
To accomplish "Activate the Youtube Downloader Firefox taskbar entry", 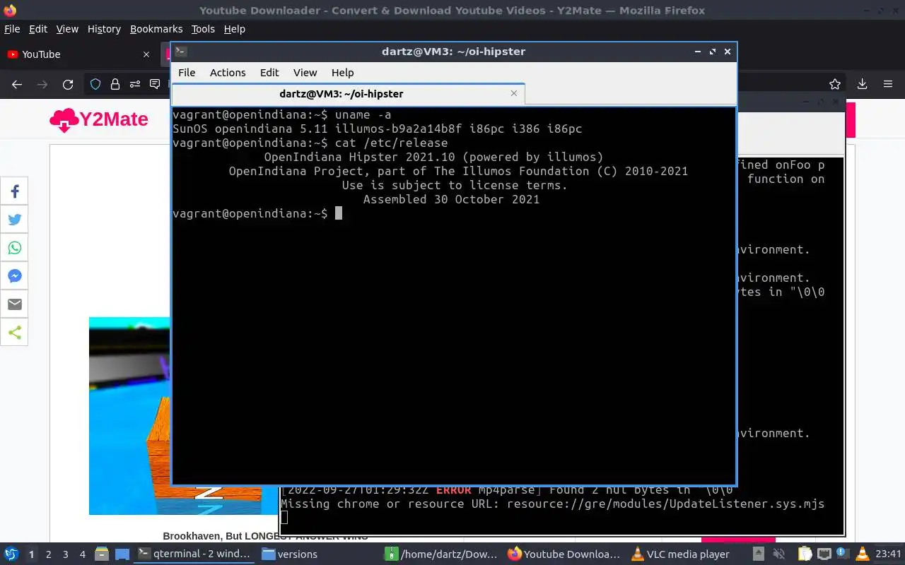I will [x=564, y=554].
